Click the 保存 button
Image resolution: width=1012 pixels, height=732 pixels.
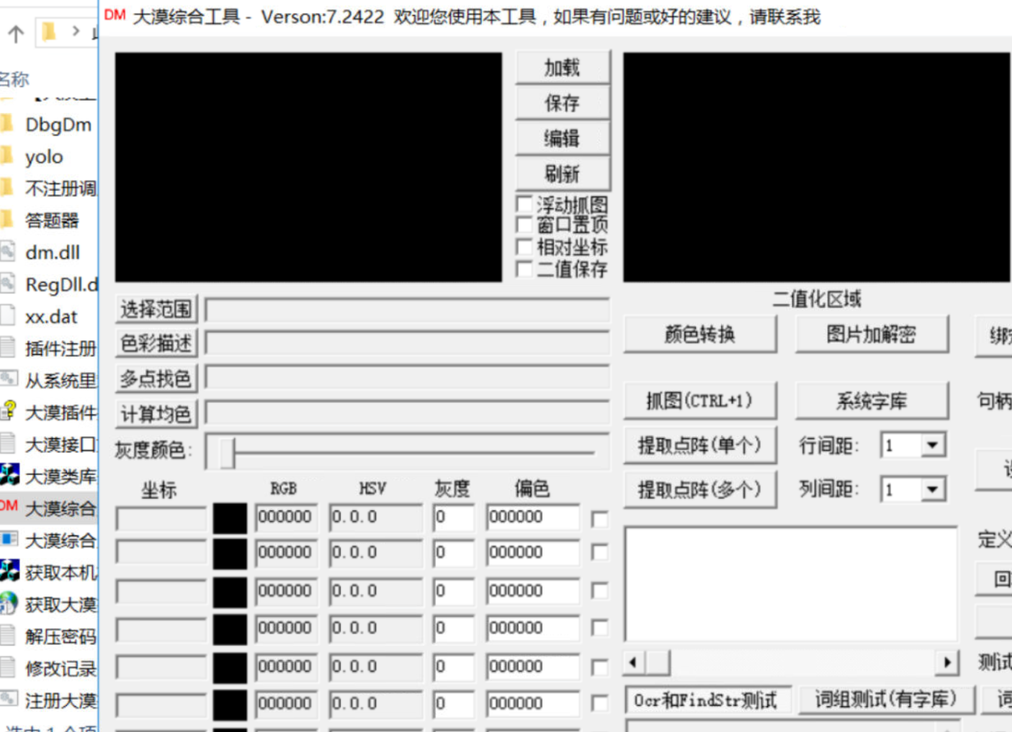click(563, 103)
